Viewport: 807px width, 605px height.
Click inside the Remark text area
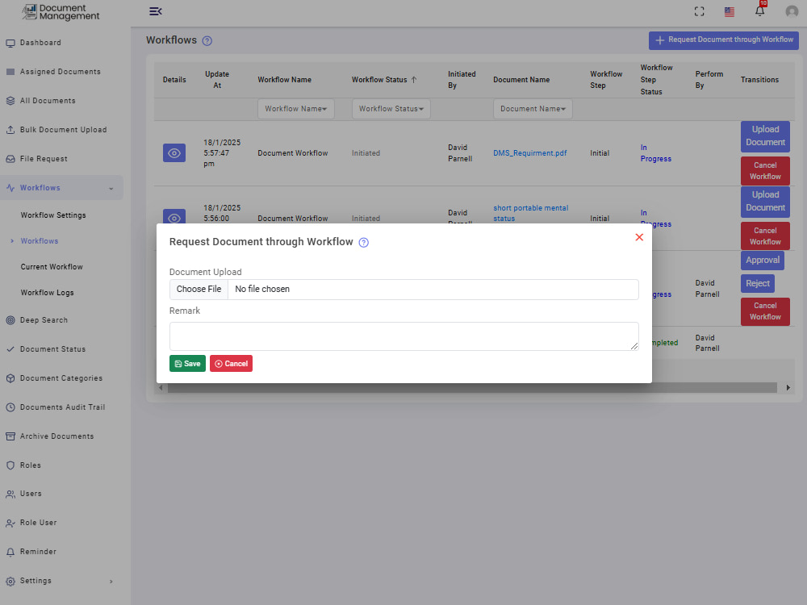(x=404, y=336)
